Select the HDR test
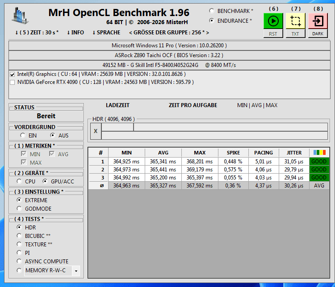 tap(19, 227)
